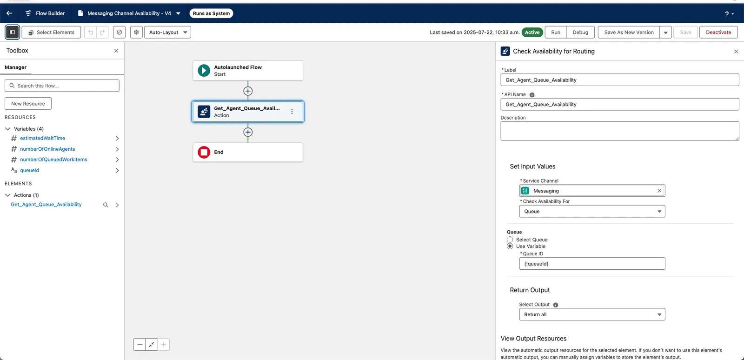Click the Deactivate button
Screen dimensions: 744x360
coord(718,33)
